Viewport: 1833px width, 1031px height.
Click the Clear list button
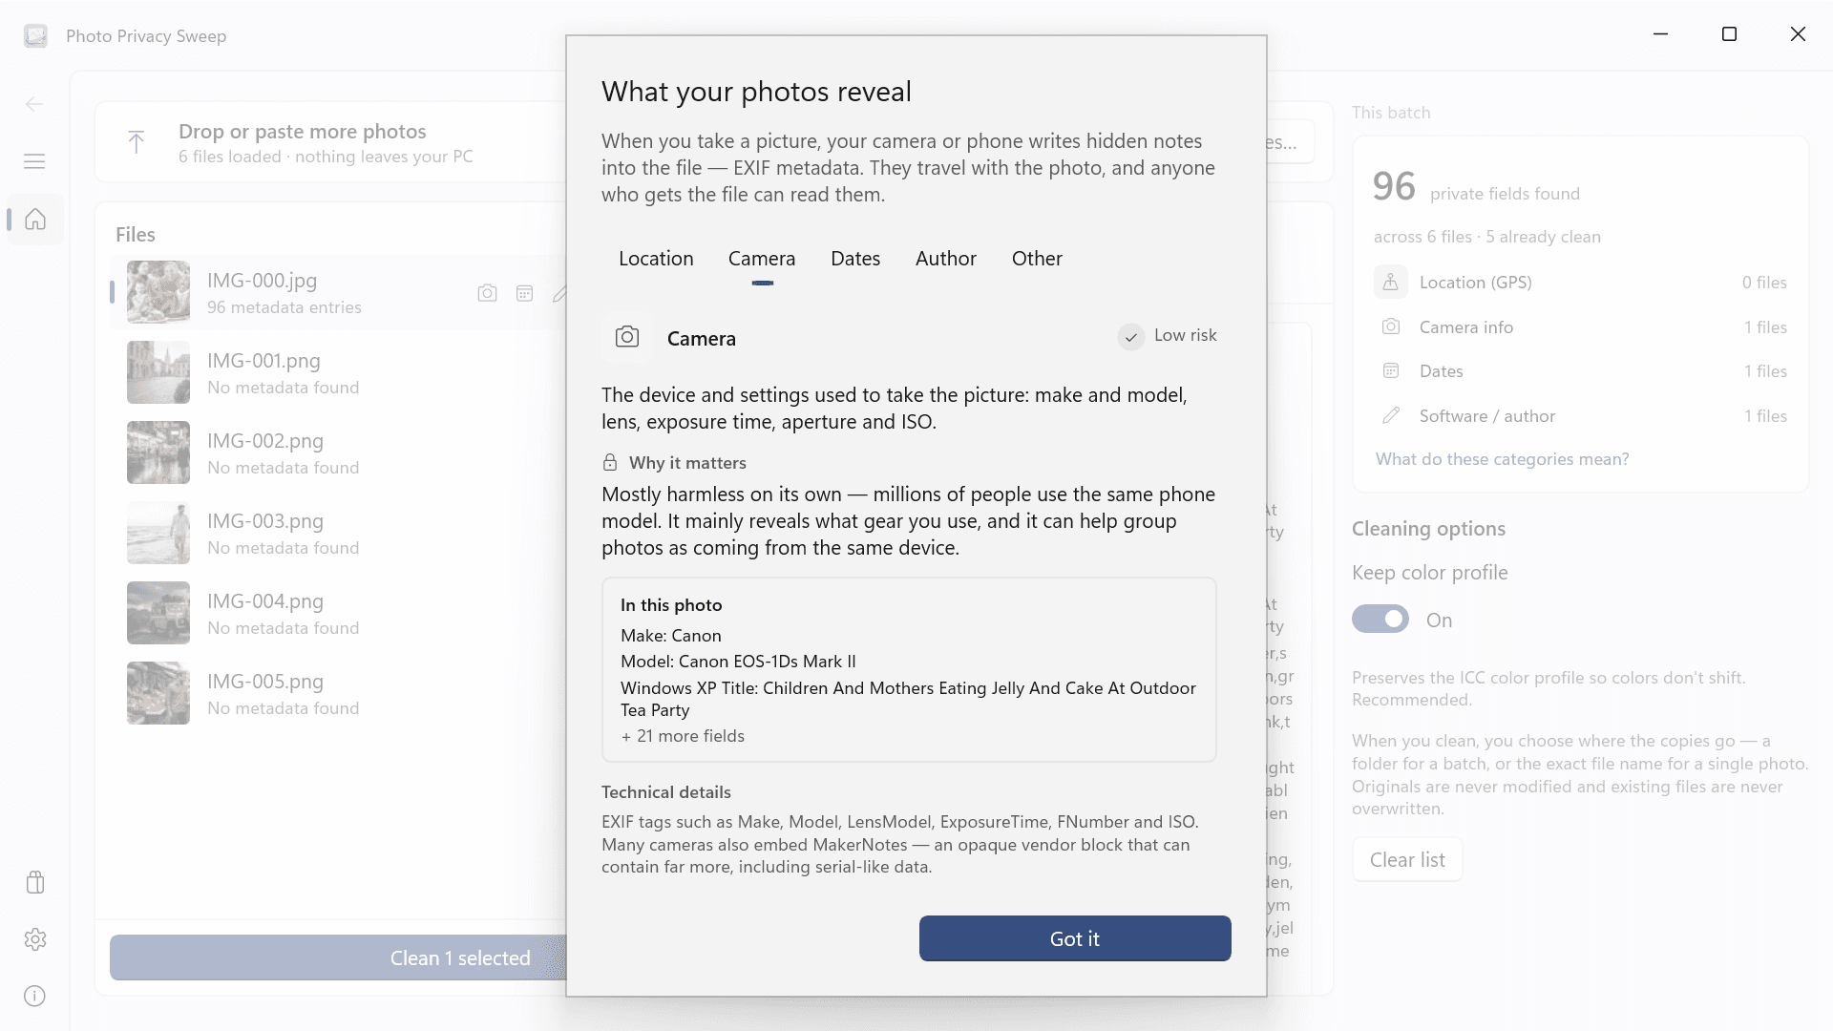(x=1407, y=859)
